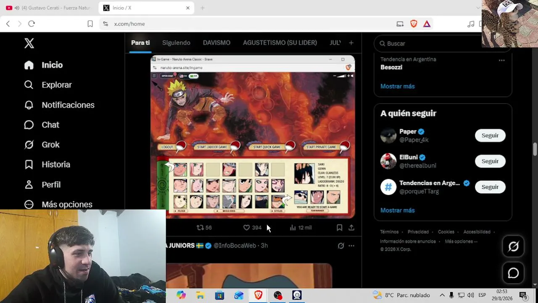Open OBS Studio from the taskbar

coord(277,295)
